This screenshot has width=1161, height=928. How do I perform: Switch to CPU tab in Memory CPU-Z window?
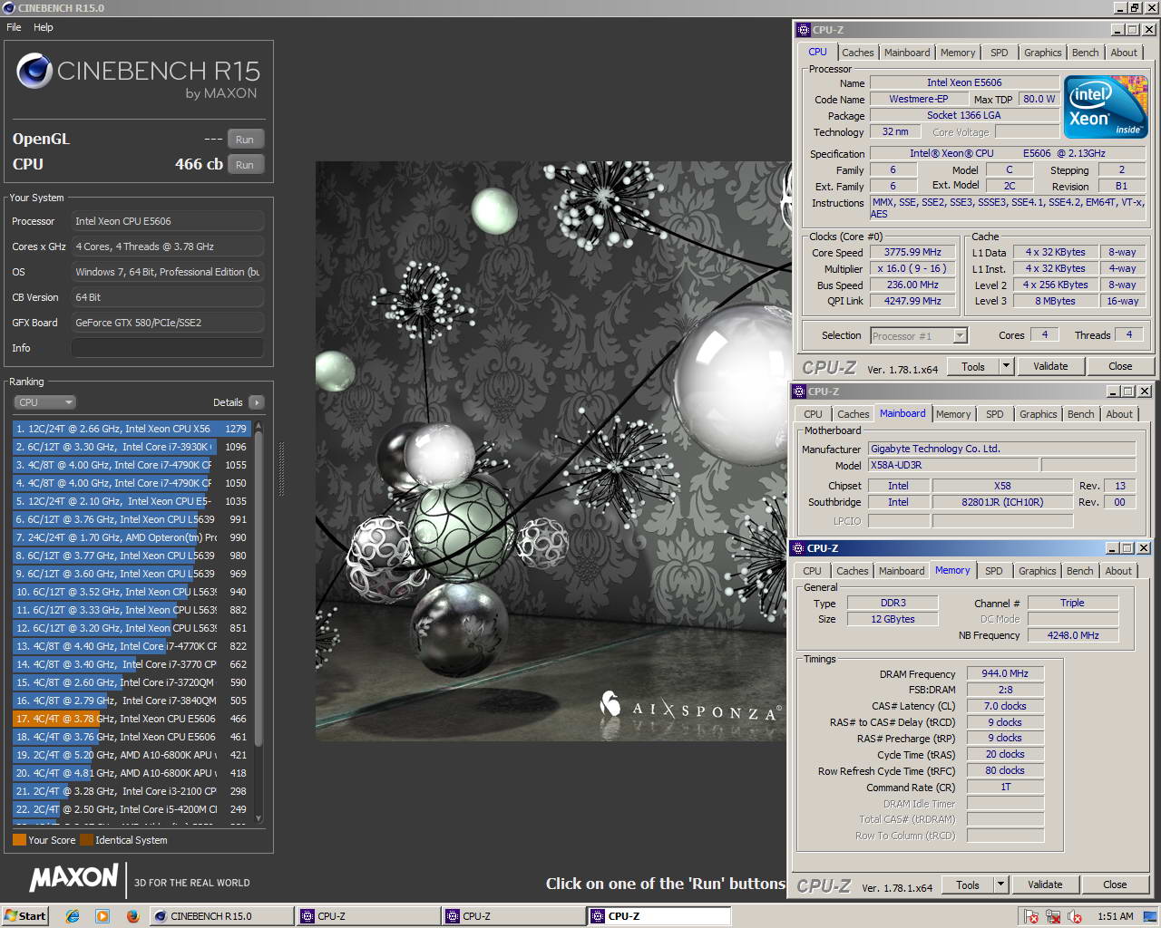(812, 571)
